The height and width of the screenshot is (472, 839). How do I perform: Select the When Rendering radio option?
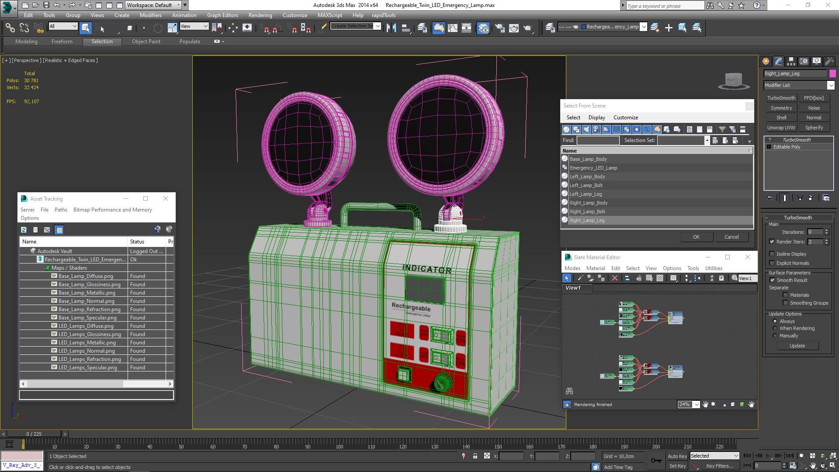pos(775,328)
